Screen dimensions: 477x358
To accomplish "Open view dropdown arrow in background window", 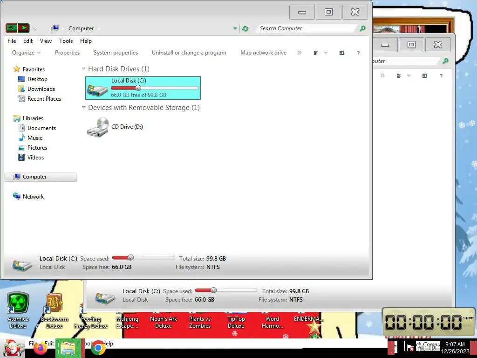I will (x=409, y=76).
